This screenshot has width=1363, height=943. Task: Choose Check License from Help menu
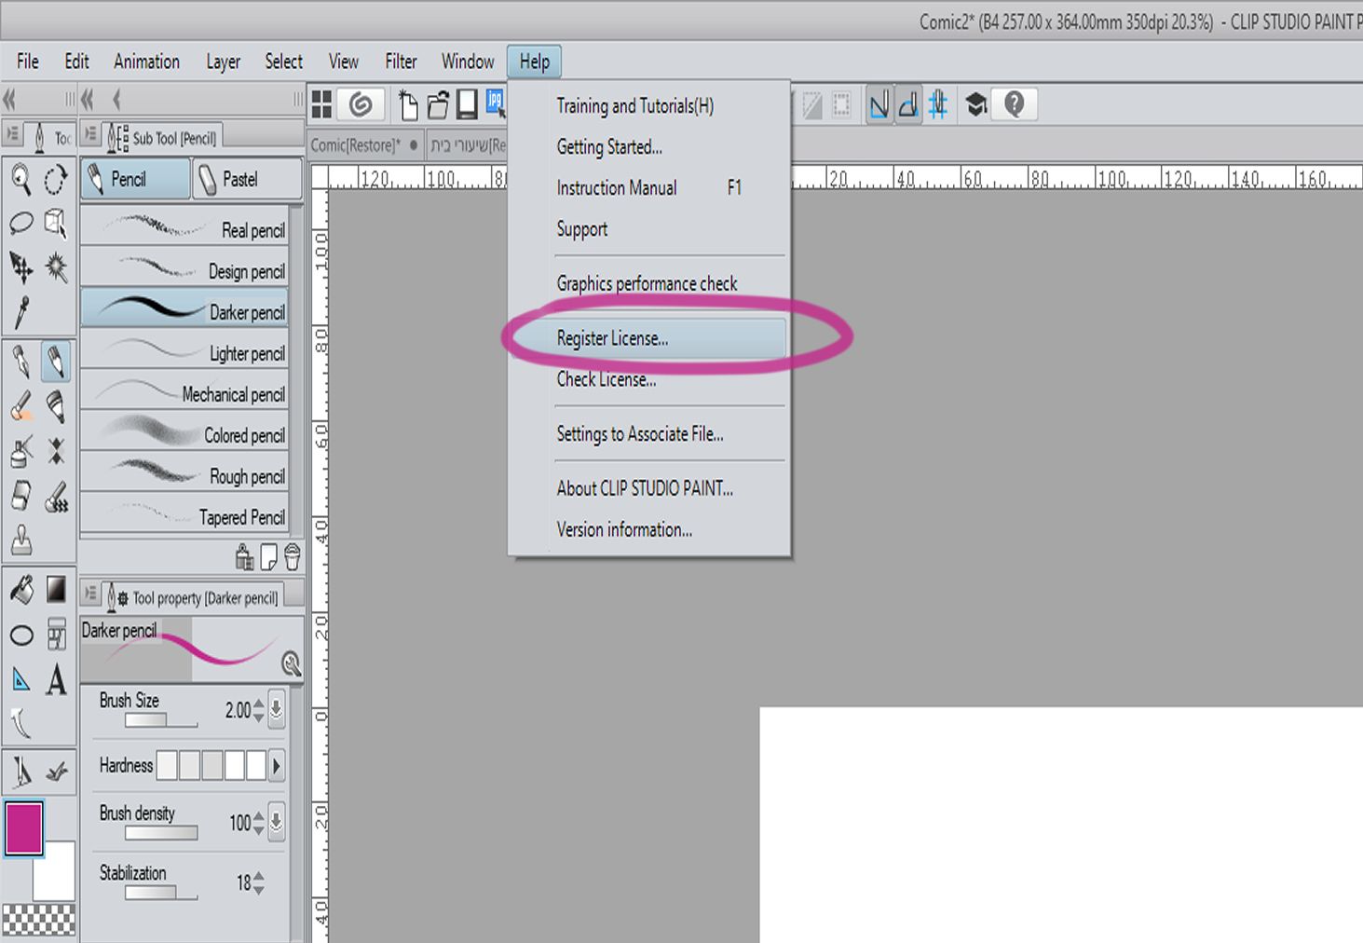coord(648,379)
